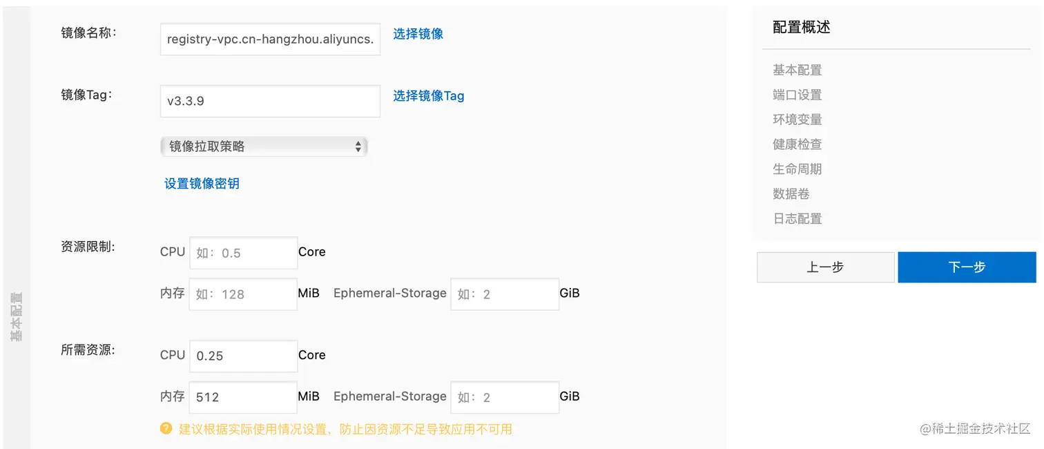This screenshot has width=1044, height=449.
Task: Click the 选择镜像 link
Action: 418,34
